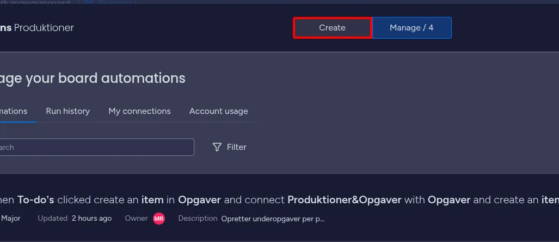Click the Owner label beside the avatar
This screenshot has height=242, width=559.
pyautogui.click(x=136, y=219)
